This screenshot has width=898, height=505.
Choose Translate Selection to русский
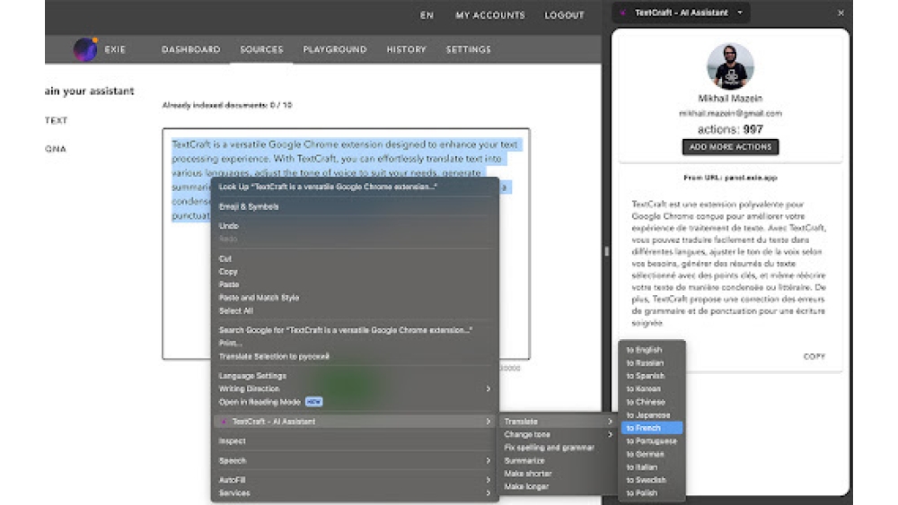click(355, 356)
